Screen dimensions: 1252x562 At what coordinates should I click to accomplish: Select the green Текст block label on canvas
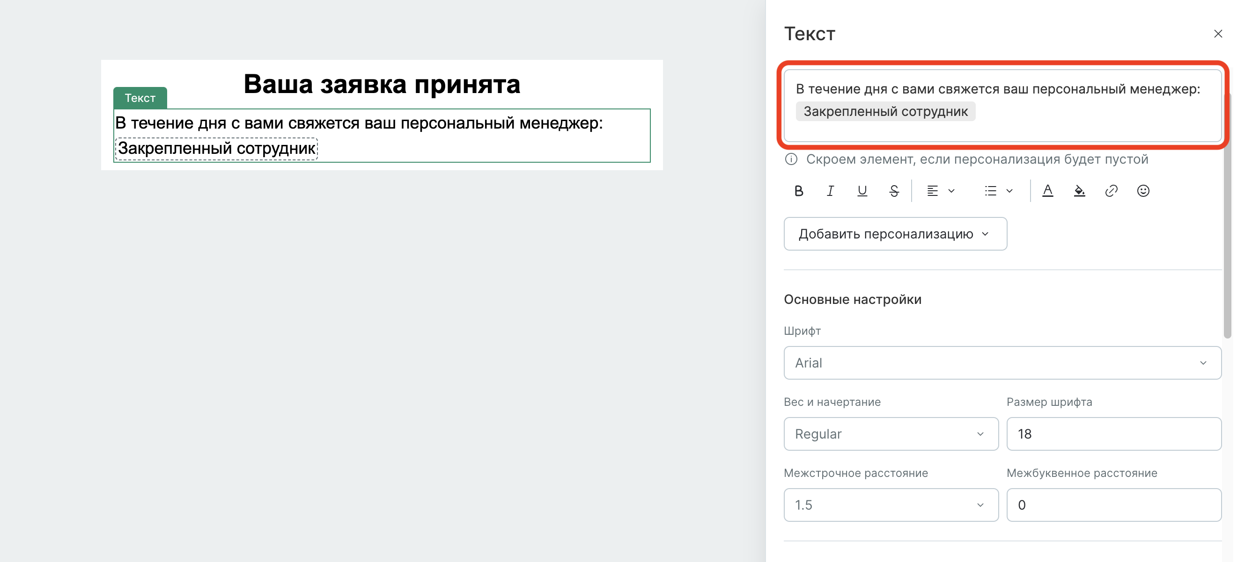140,98
